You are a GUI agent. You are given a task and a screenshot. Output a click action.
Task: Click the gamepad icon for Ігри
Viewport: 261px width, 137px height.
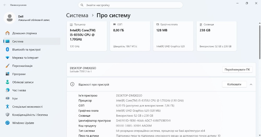pos(8,98)
